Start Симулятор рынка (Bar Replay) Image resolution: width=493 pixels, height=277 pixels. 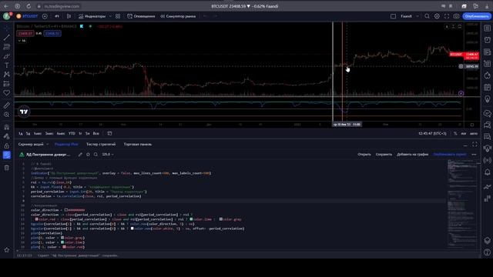pyautogui.click(x=178, y=16)
